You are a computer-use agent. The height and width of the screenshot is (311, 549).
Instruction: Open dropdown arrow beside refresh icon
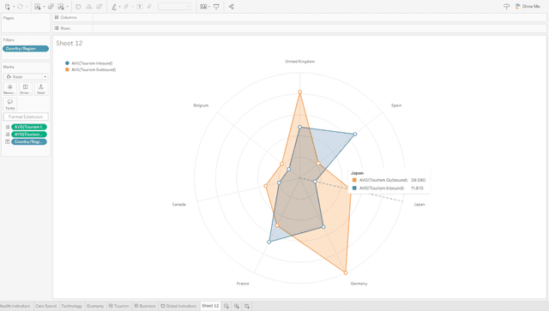27,7
